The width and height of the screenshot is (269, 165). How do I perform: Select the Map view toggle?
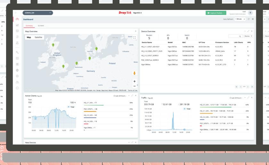click(x=29, y=37)
